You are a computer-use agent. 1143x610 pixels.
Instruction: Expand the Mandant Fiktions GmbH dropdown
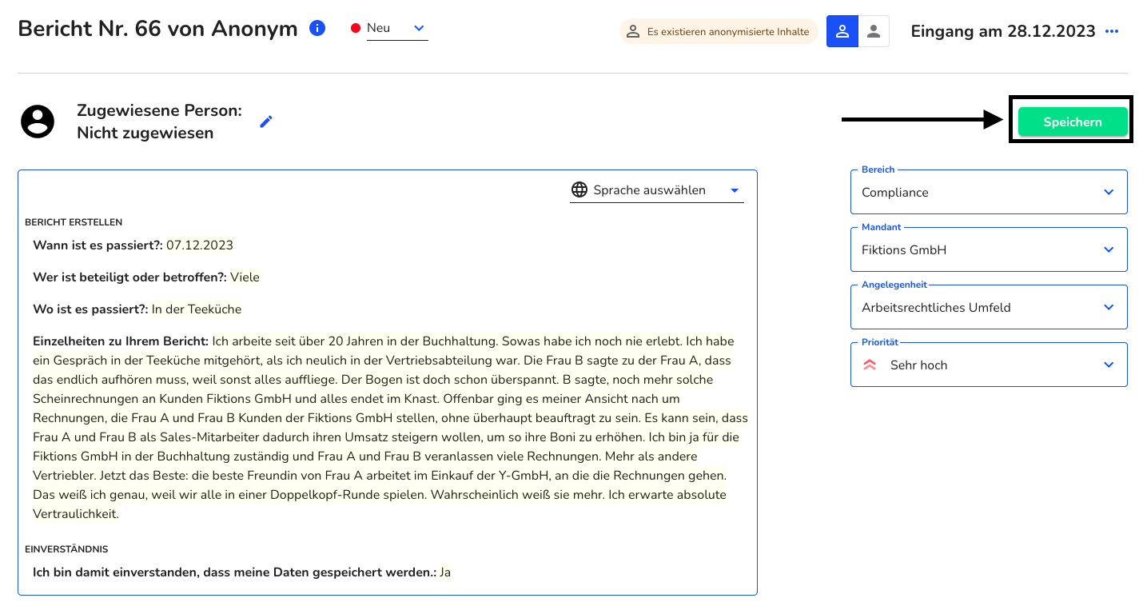989,249
